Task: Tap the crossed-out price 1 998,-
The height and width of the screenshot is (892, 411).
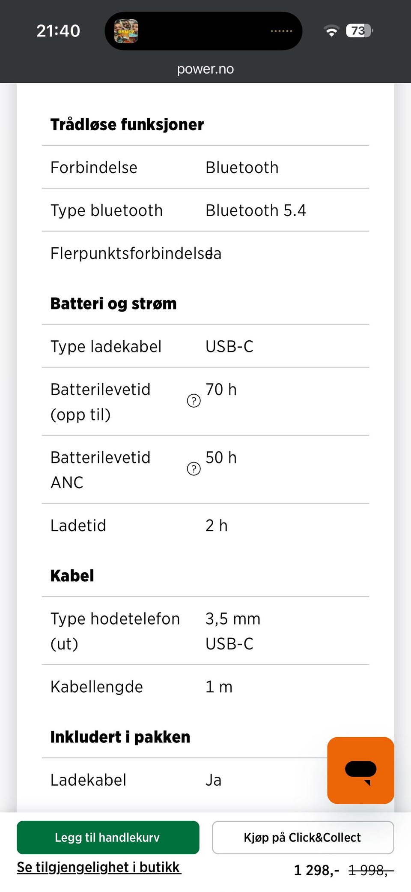Action: pos(371,870)
